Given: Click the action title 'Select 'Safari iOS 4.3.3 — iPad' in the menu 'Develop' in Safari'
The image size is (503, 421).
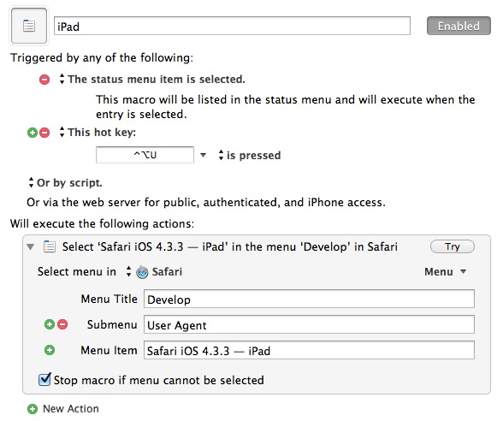Looking at the screenshot, I should [229, 246].
